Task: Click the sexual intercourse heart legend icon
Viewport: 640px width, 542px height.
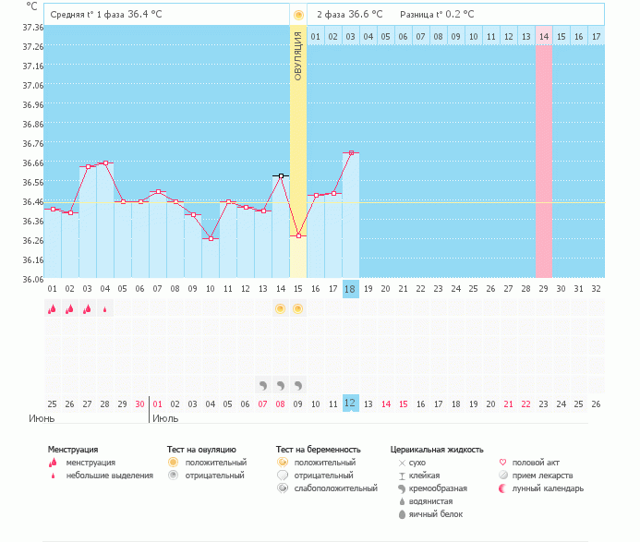Action: [x=502, y=463]
